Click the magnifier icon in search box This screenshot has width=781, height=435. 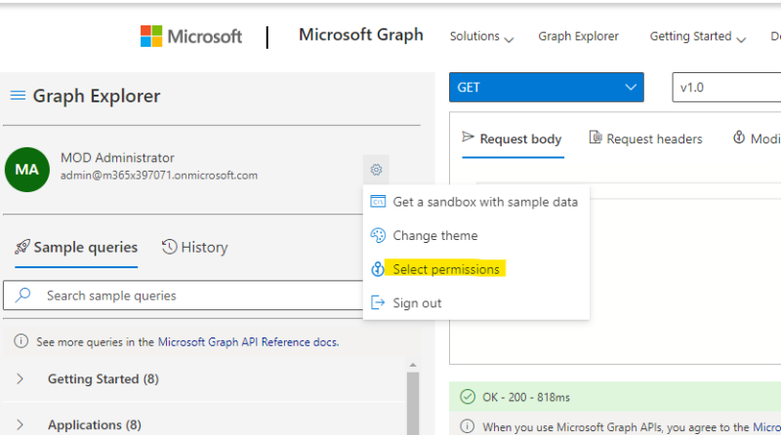pyautogui.click(x=22, y=296)
